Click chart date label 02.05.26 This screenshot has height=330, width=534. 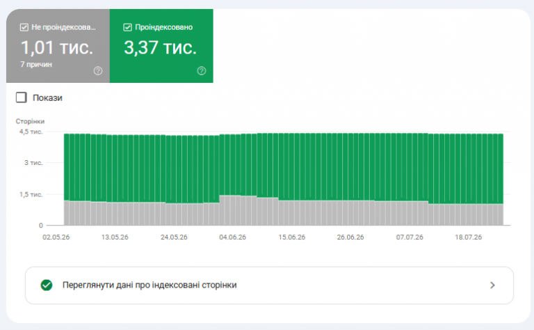[x=56, y=237]
